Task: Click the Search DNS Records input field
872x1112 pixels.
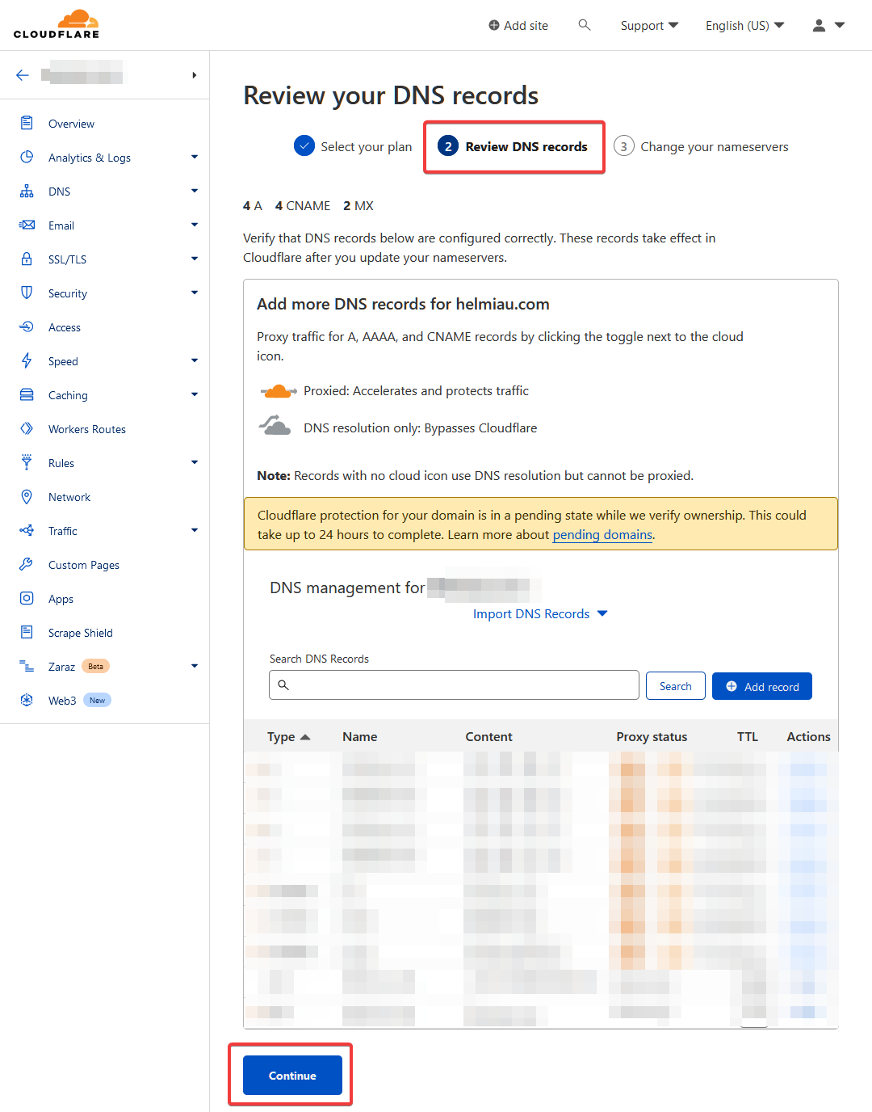Action: [x=454, y=685]
